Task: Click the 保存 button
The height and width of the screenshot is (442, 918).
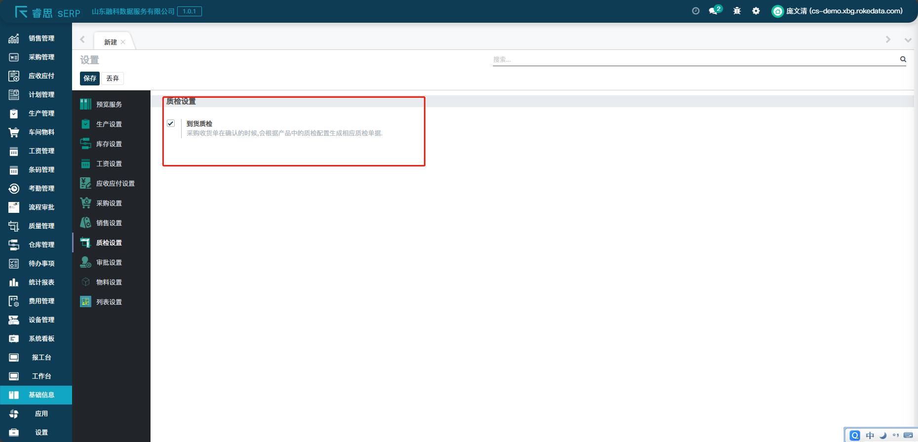Action: pyautogui.click(x=90, y=79)
